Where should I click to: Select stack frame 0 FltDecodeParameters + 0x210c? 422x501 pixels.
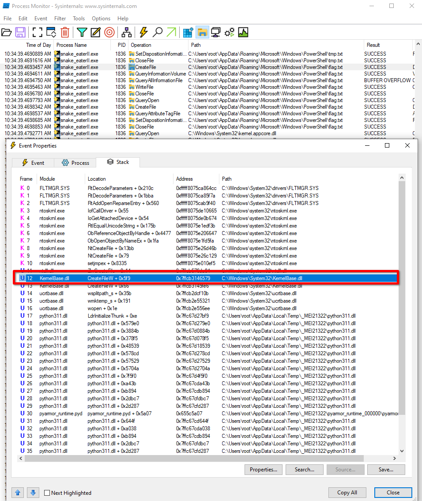[207, 188]
